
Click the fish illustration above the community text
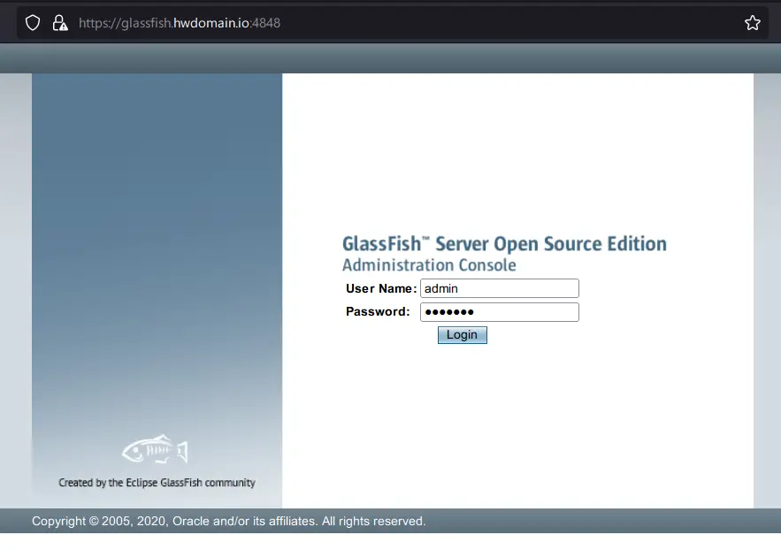(155, 451)
